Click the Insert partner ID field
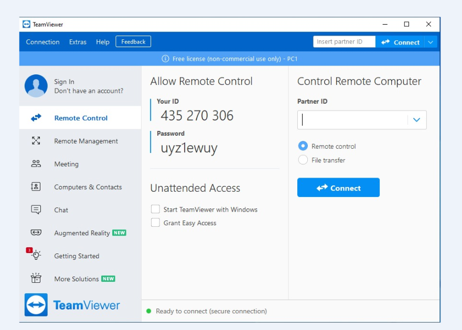Viewport: 462px width, 330px height. [344, 42]
